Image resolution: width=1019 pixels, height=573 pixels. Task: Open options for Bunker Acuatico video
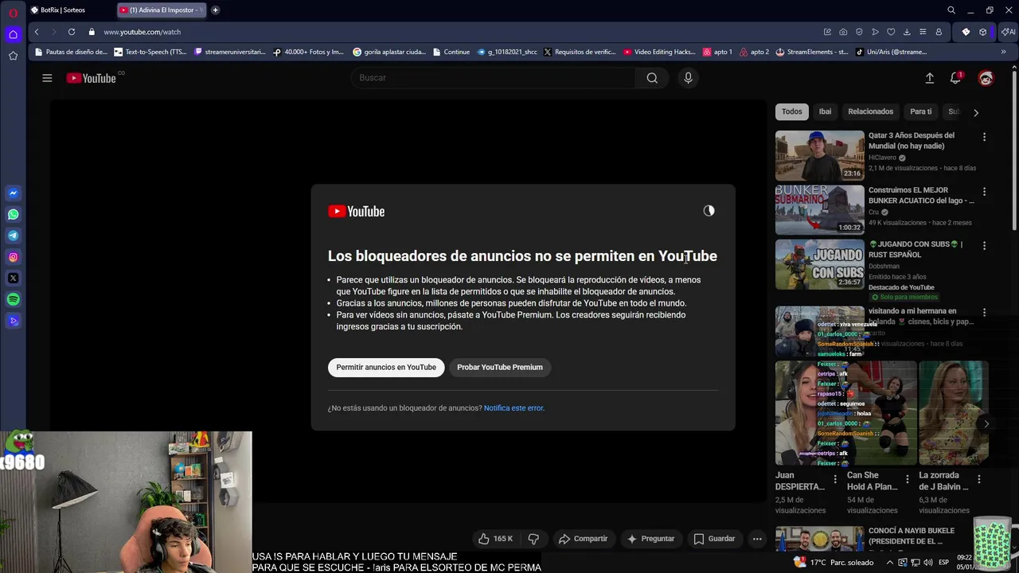click(984, 192)
